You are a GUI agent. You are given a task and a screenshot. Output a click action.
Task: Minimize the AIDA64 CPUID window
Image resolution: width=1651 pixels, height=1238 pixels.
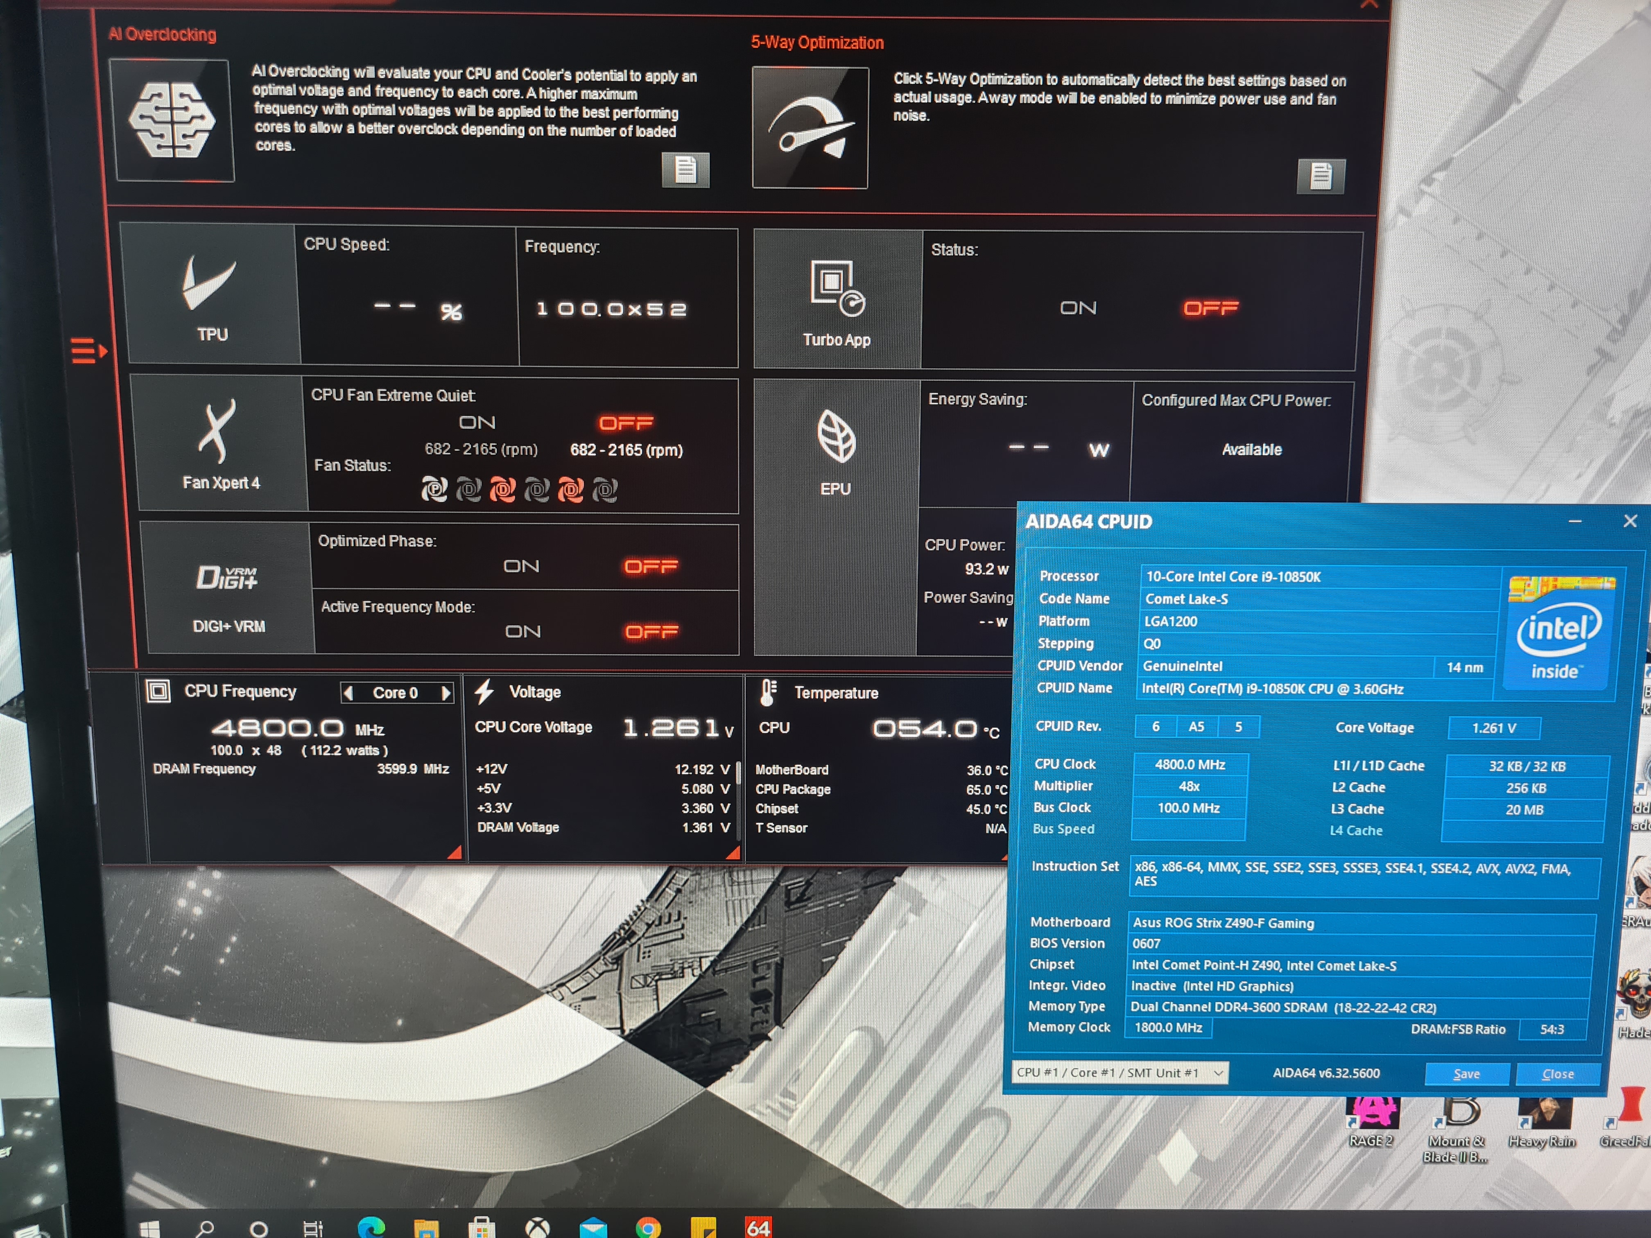[x=1575, y=521]
